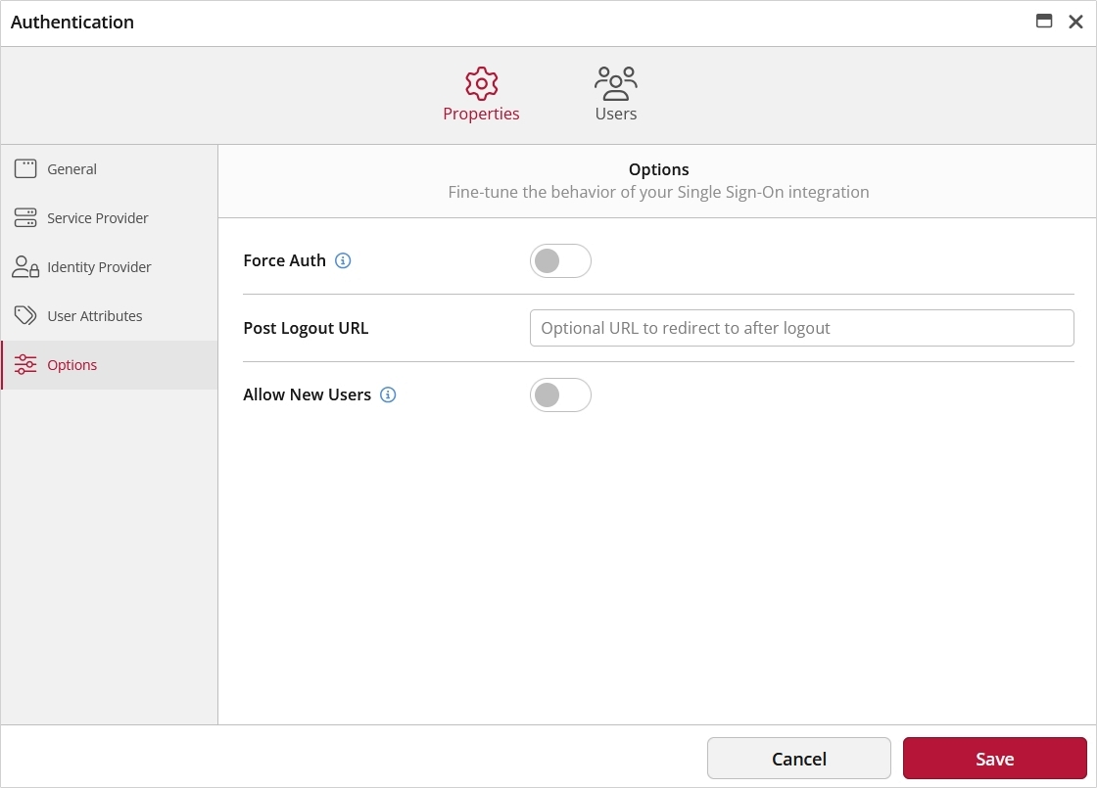Turn on Allow New Users
Viewport: 1097px width, 788px height.
tap(560, 394)
